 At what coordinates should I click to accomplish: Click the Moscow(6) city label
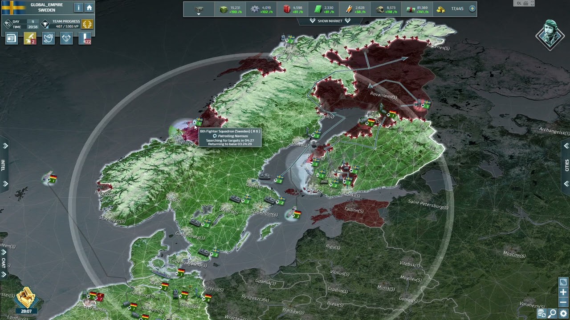coord(514,255)
